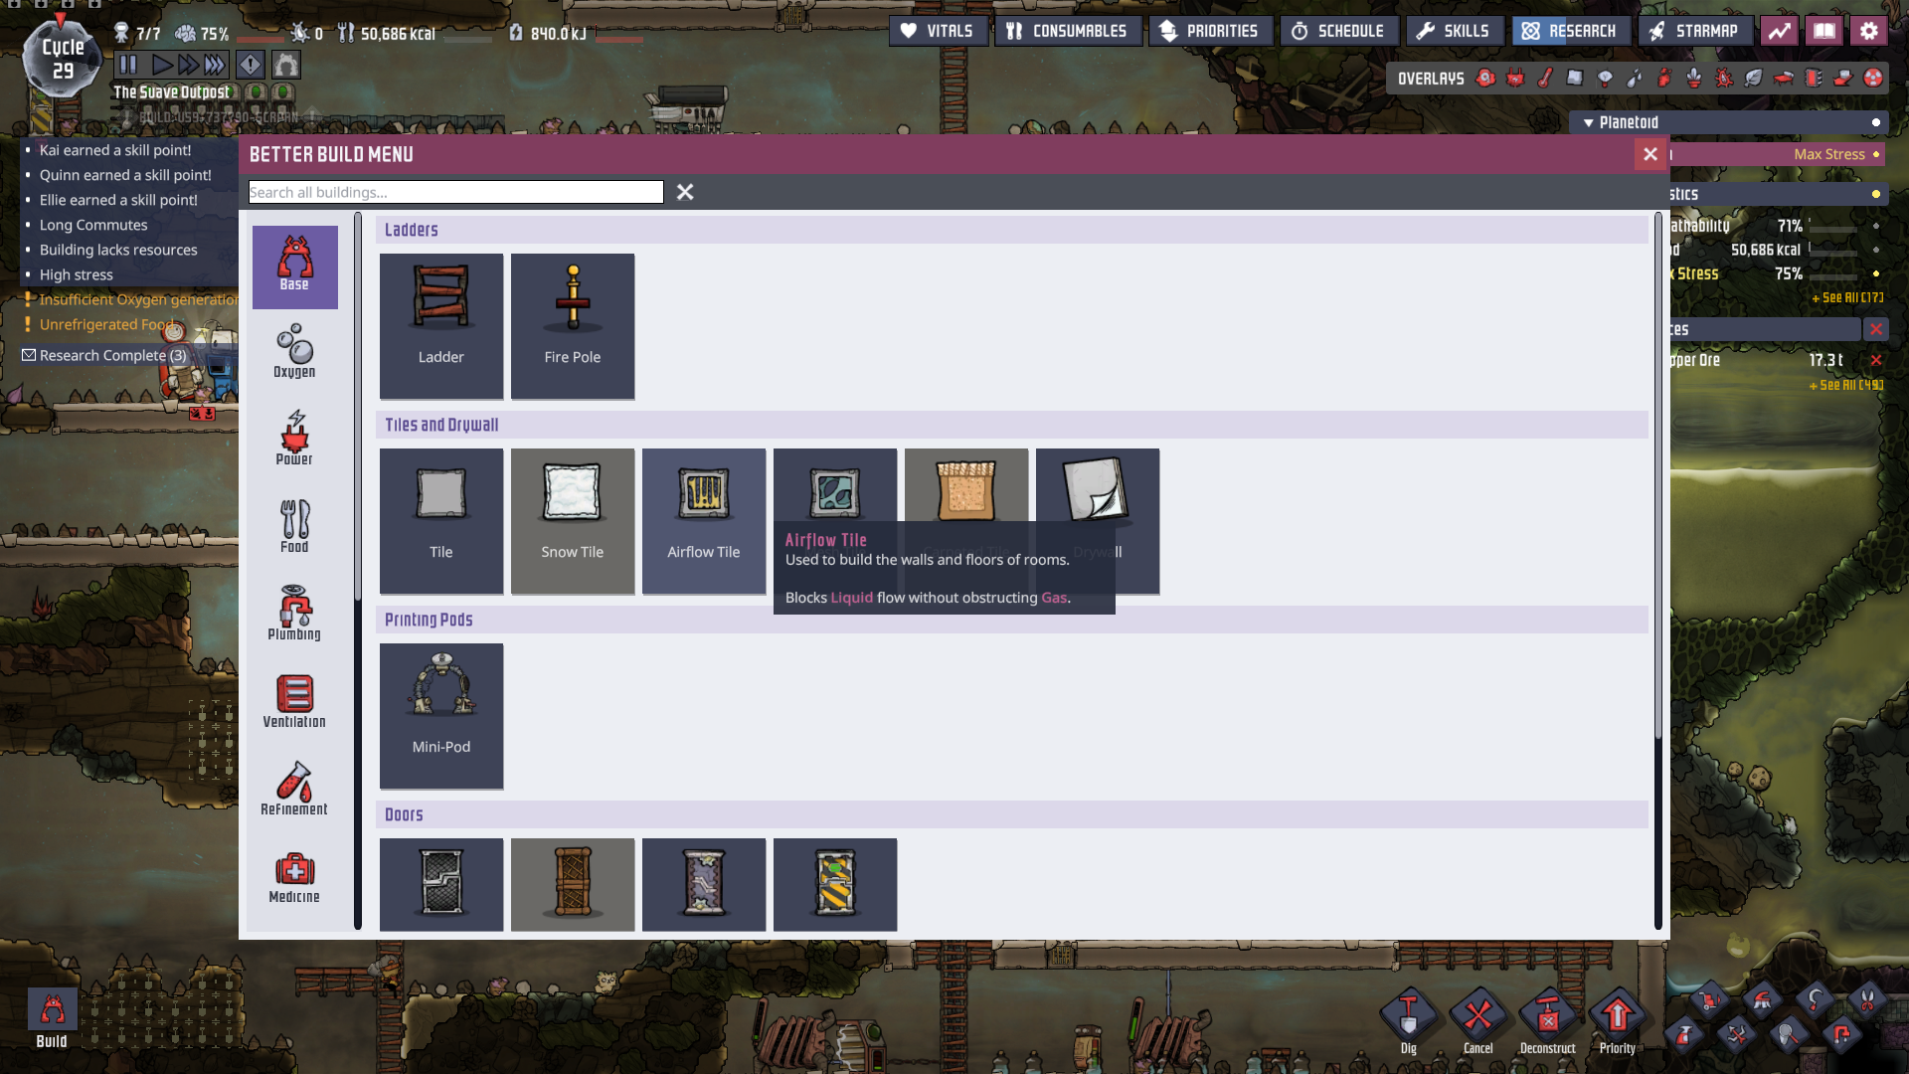
Task: Close the Better Build Menu
Action: [x=1650, y=154]
